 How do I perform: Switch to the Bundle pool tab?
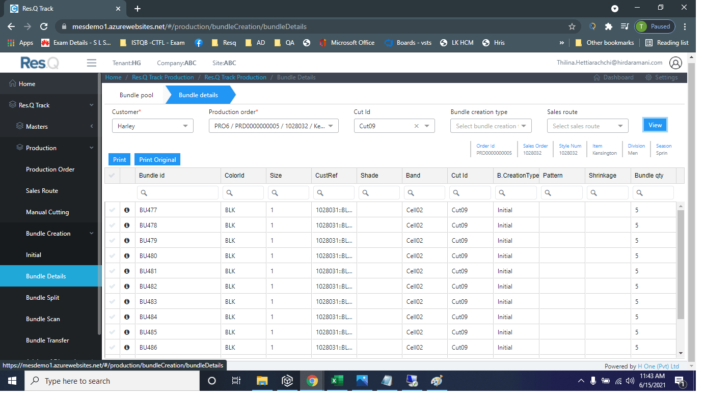pos(136,95)
